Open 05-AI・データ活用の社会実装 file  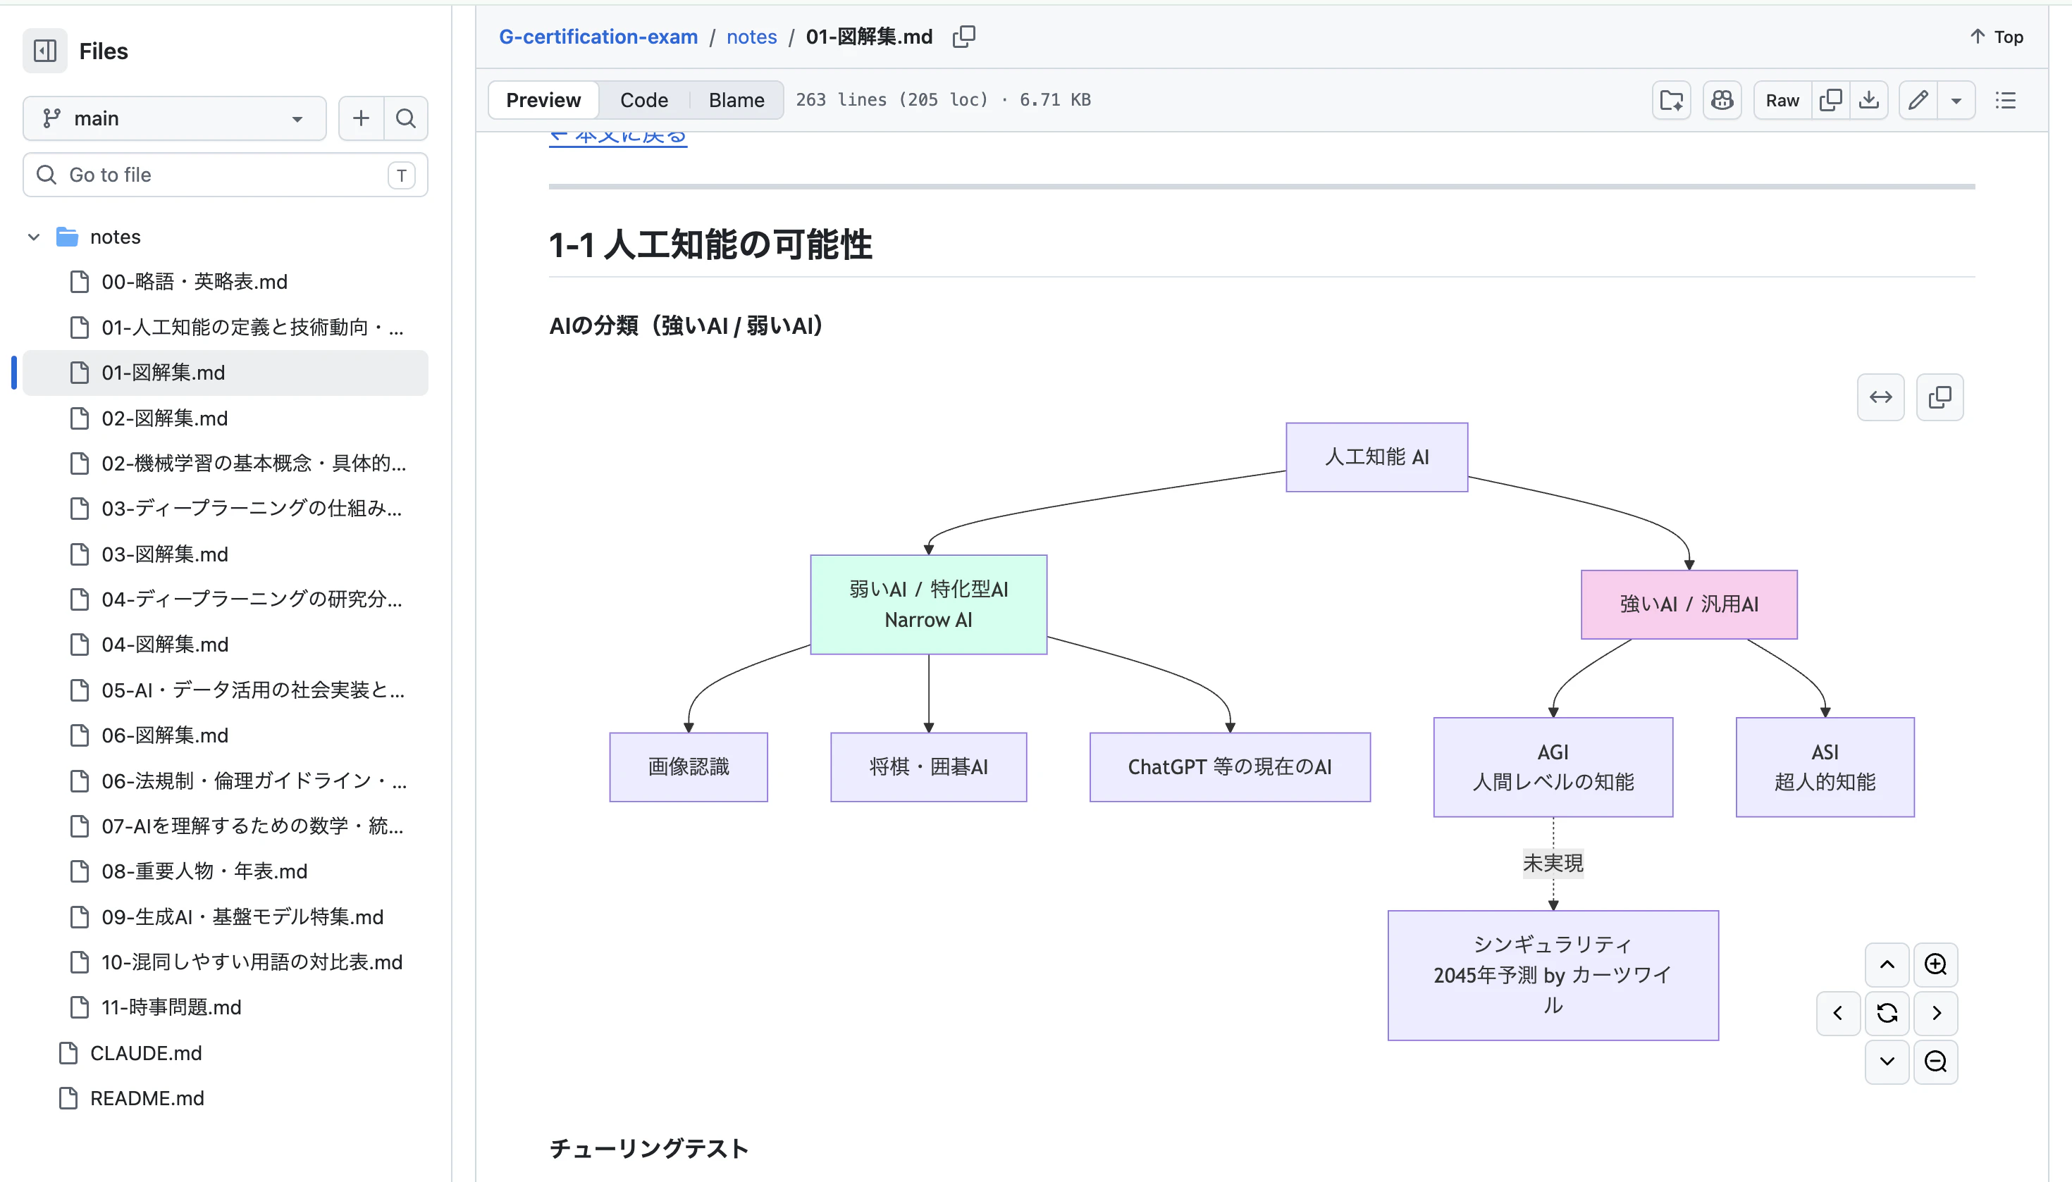click(x=225, y=690)
